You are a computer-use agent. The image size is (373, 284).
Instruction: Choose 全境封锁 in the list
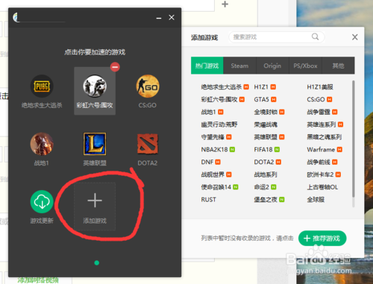pyautogui.click(x=266, y=112)
